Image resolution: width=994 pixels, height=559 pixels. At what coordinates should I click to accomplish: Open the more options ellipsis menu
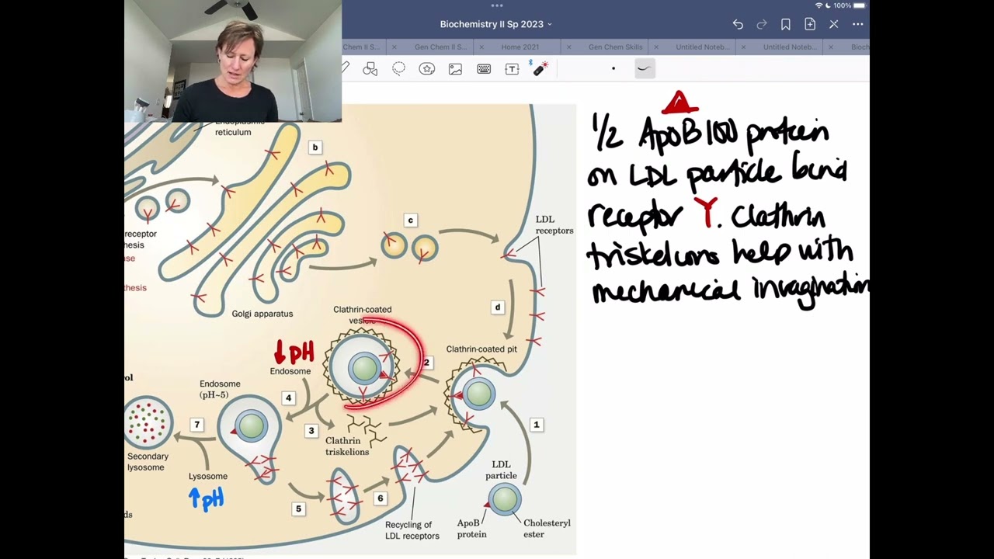click(858, 24)
